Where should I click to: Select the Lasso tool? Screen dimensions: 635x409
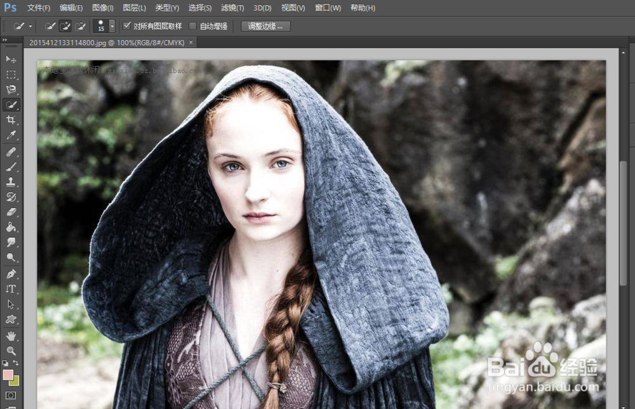[x=11, y=90]
